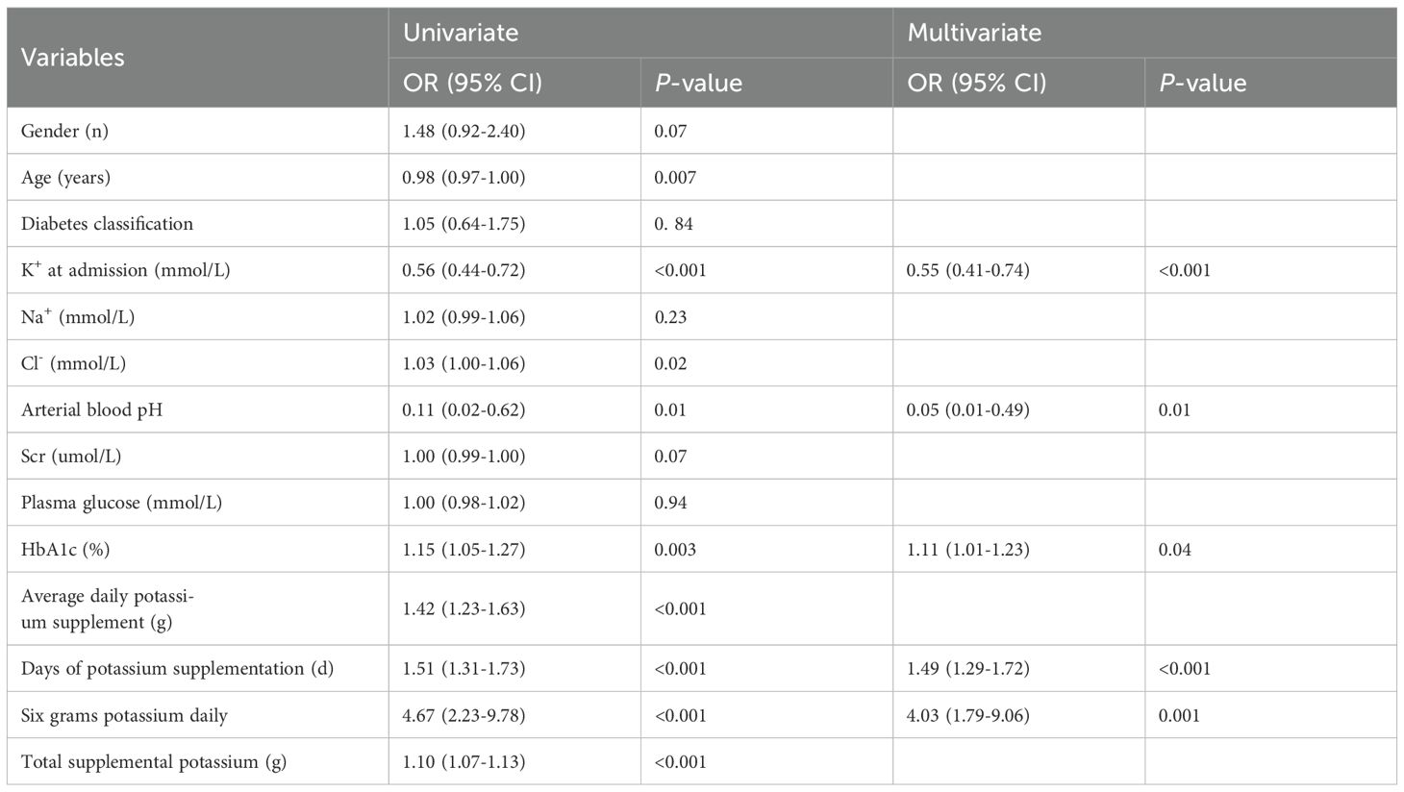Click the HbA1c (%) row label
1404x792 pixels.
(x=67, y=550)
